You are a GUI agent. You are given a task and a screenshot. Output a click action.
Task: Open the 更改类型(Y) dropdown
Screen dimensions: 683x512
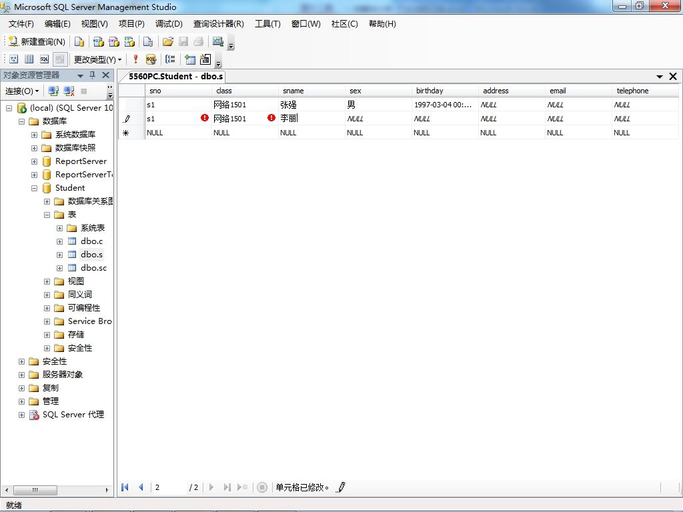coord(97,59)
